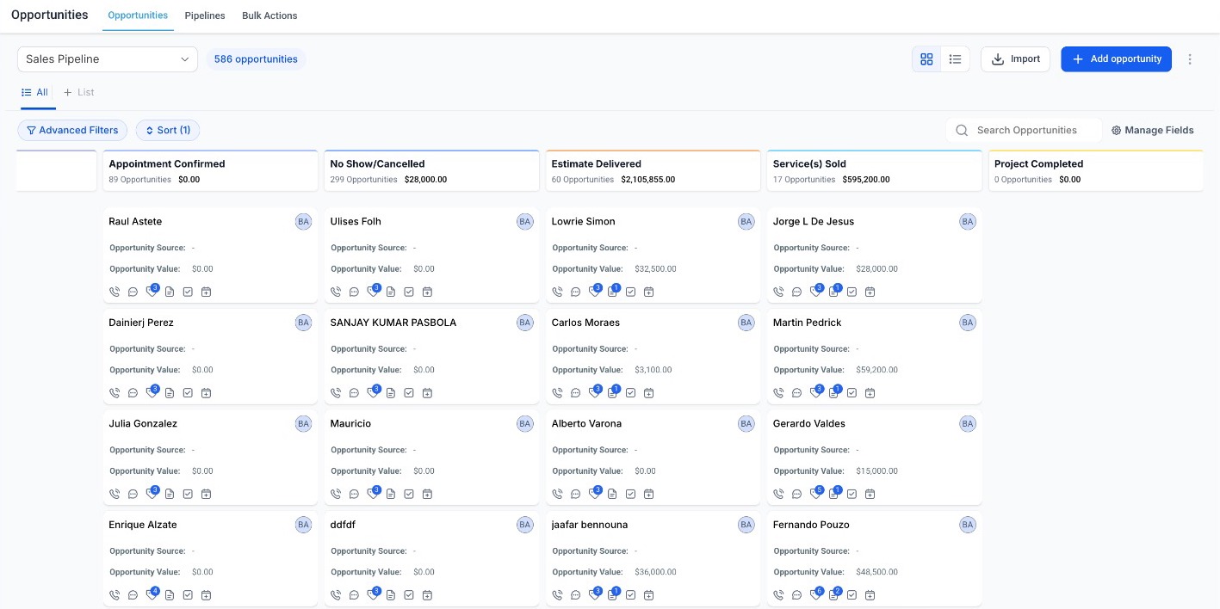Switch to the Pipelines tab
The height and width of the screenshot is (609, 1220).
pyautogui.click(x=205, y=15)
